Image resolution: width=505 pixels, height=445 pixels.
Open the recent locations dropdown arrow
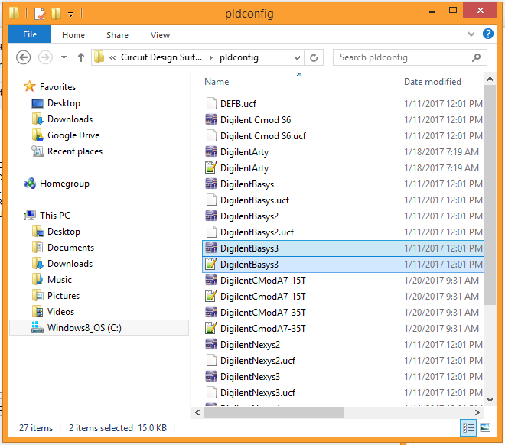tap(64, 57)
